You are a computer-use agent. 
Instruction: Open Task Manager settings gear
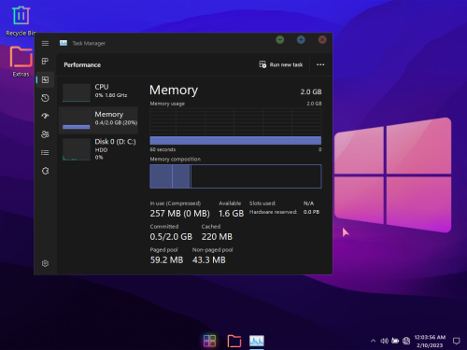tap(45, 263)
